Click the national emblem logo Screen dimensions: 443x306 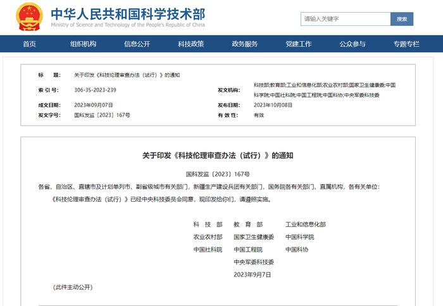(x=29, y=17)
